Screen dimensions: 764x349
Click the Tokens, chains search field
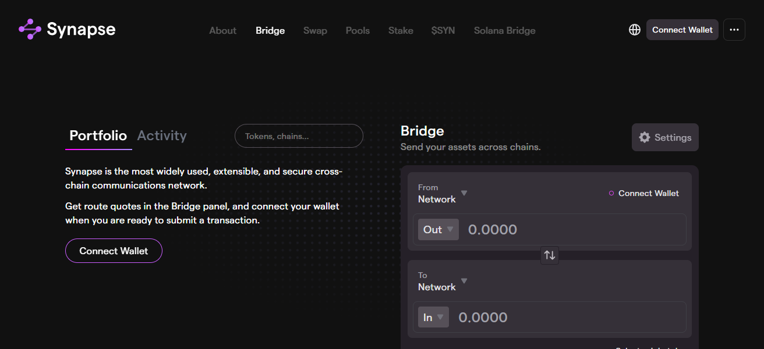[x=299, y=136]
